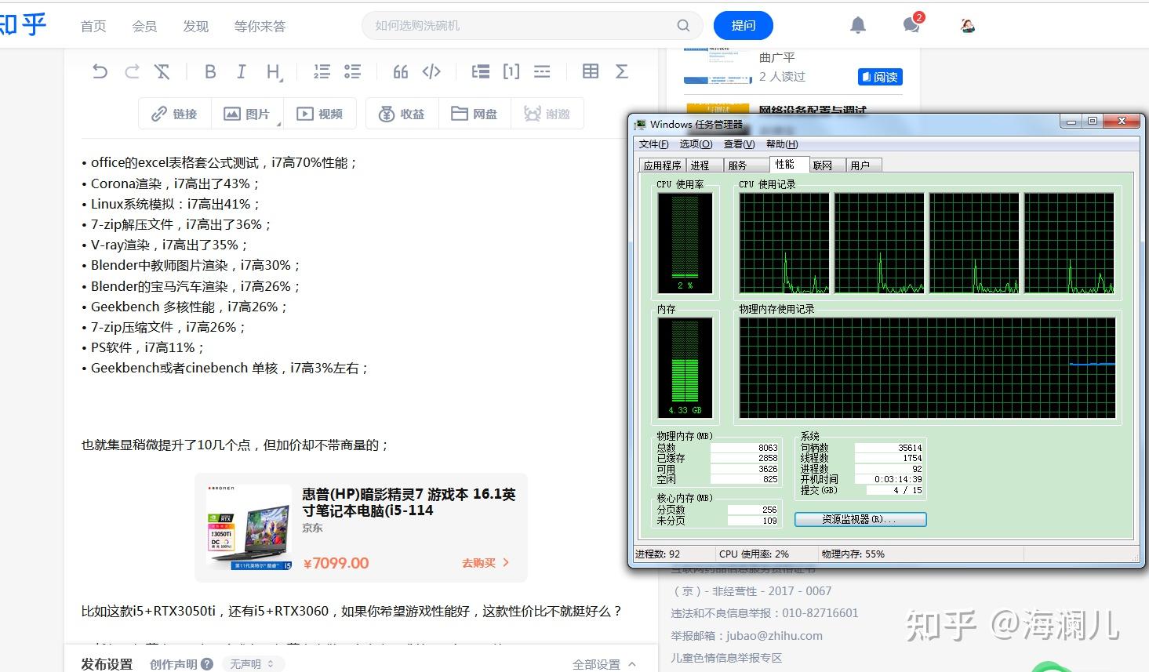The image size is (1149, 672).
Task: Insert a numbered list
Action: click(x=322, y=71)
